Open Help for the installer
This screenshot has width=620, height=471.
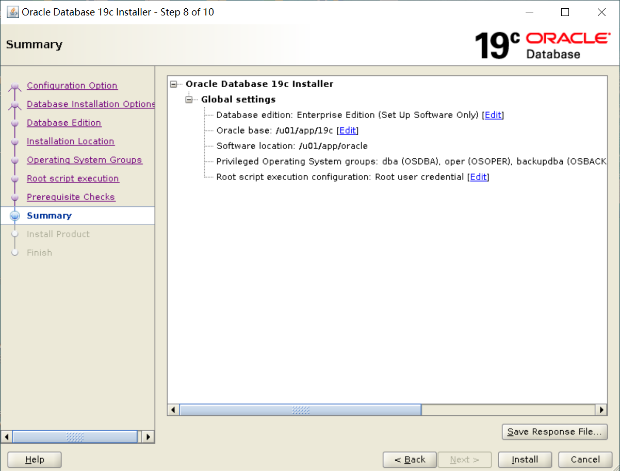(x=35, y=460)
